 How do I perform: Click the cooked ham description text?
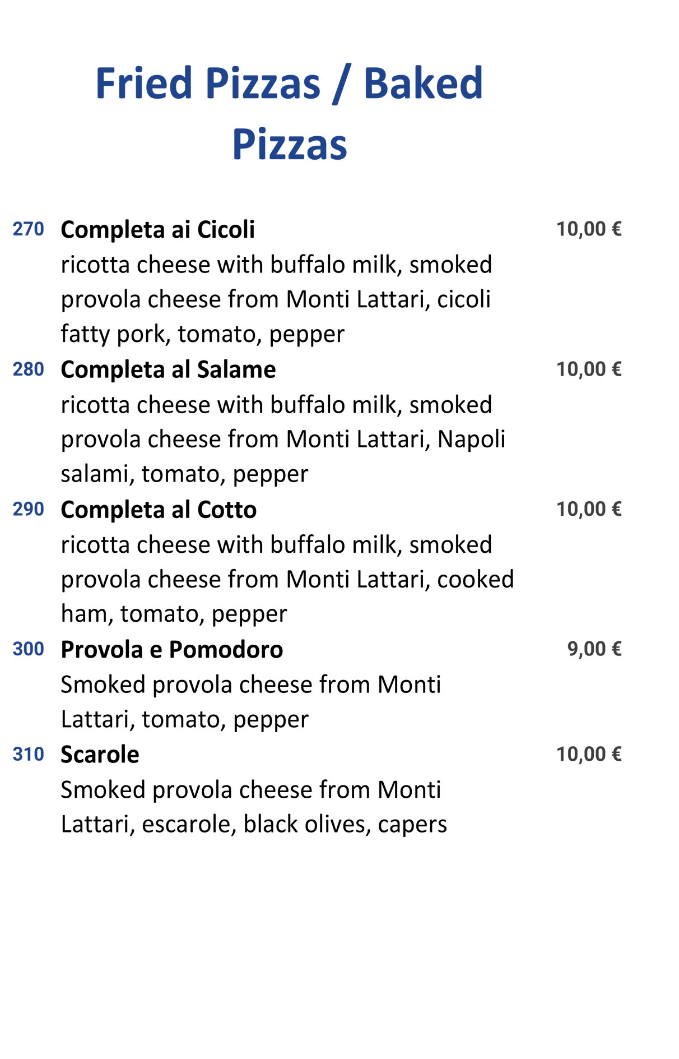point(287,580)
